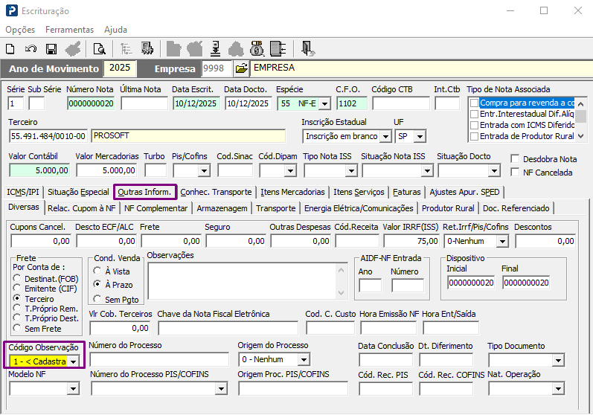
Task: Save record with floppy disk icon
Action: [x=51, y=49]
